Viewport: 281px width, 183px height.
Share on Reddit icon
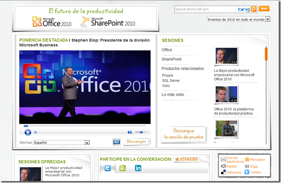pos(223,166)
